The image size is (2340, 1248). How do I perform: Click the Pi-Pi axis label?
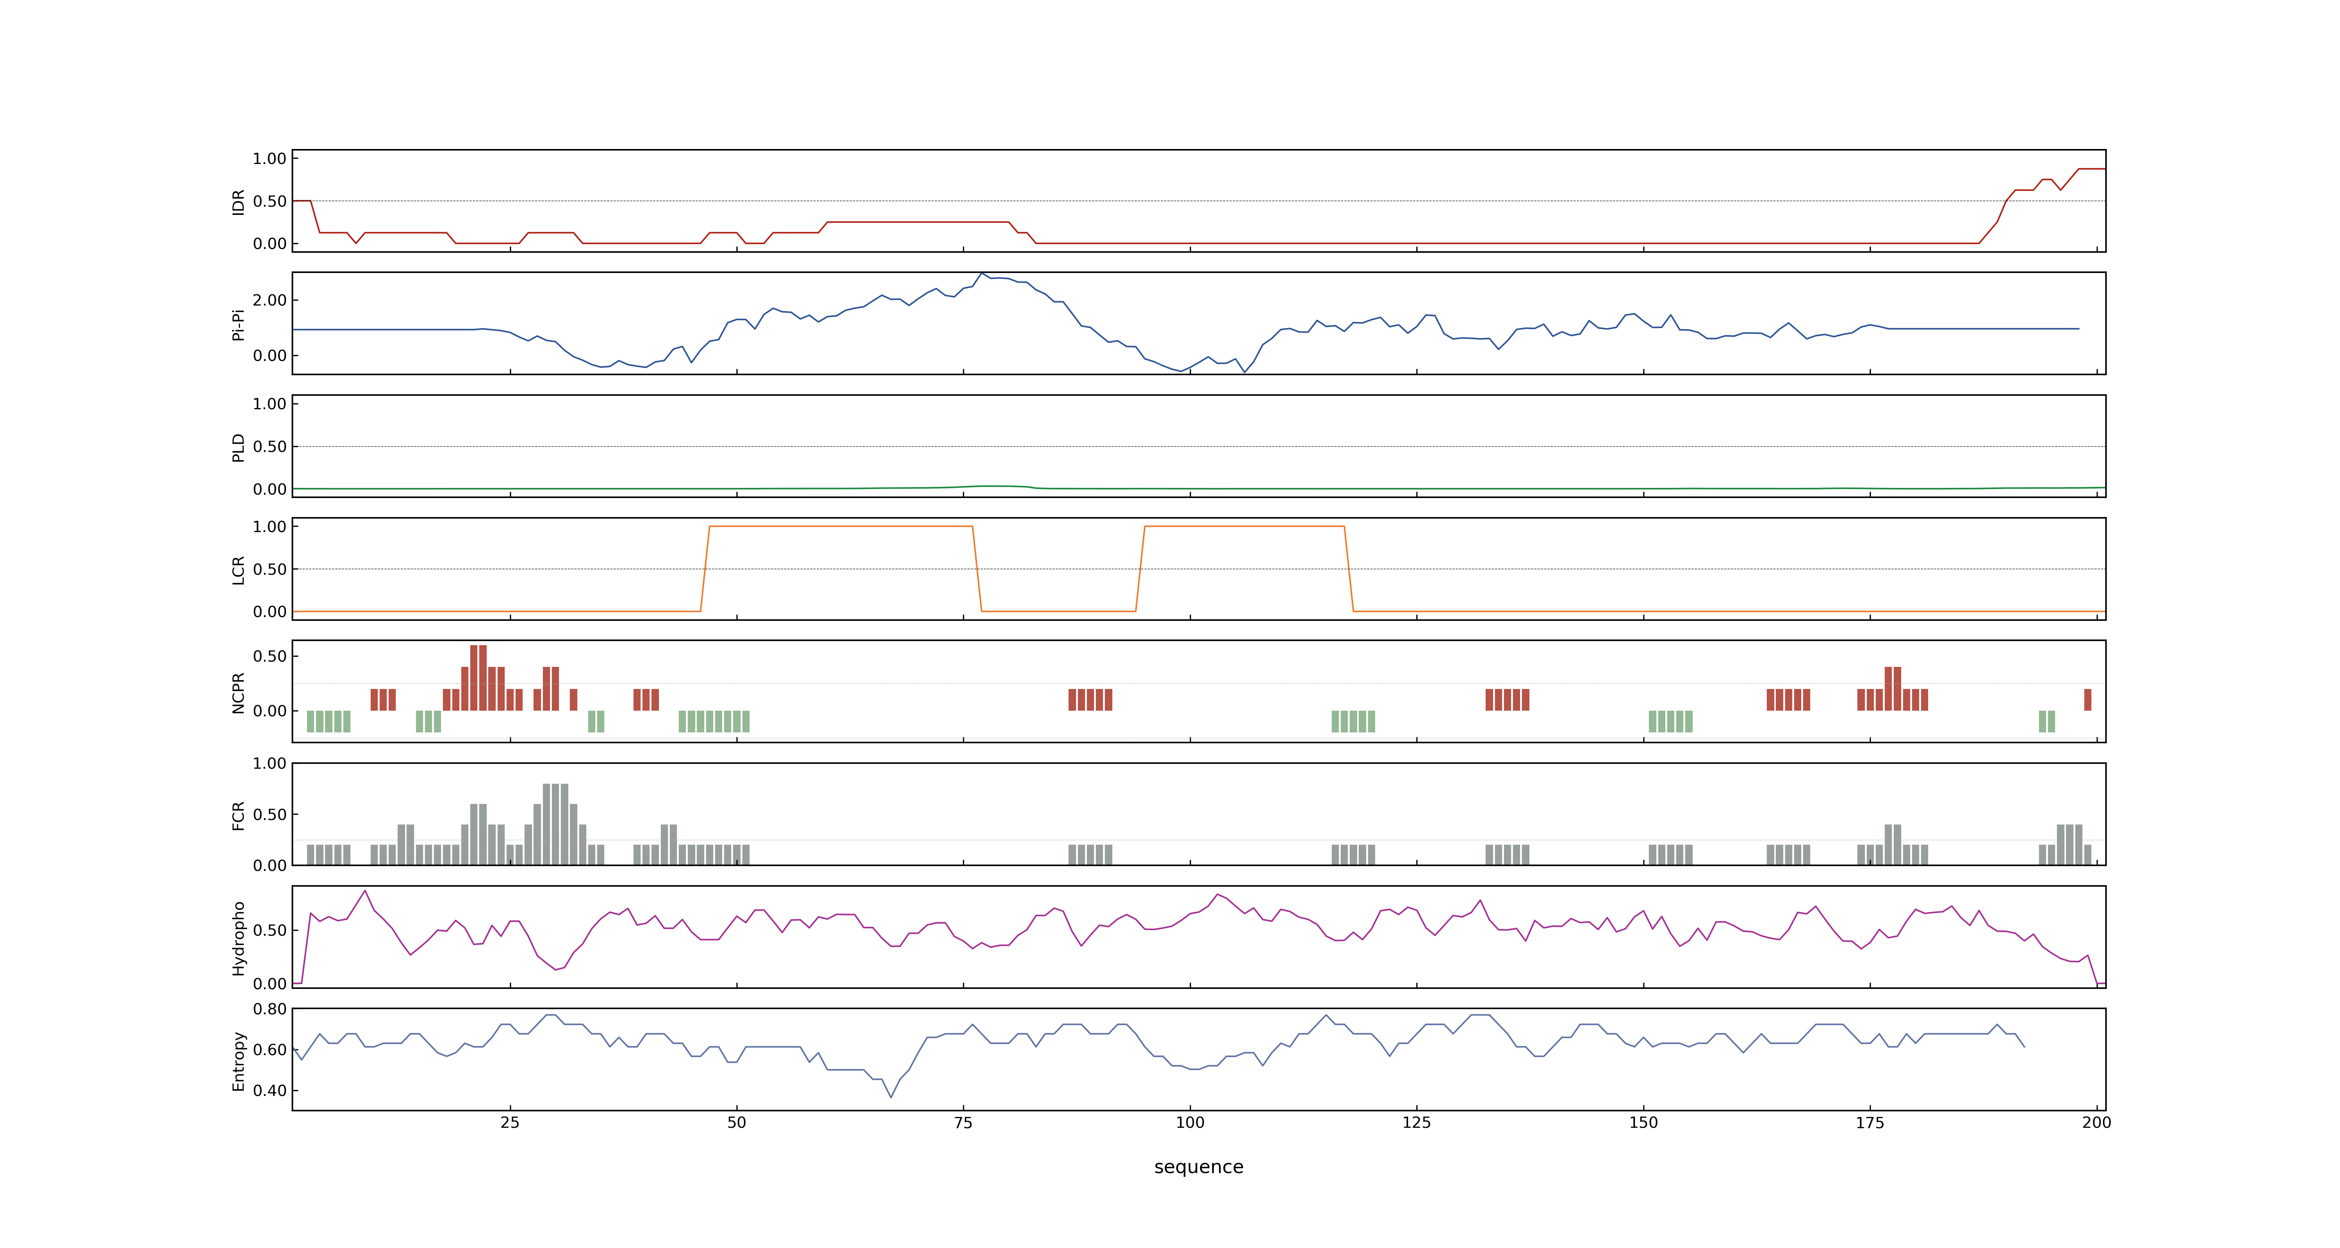(238, 324)
